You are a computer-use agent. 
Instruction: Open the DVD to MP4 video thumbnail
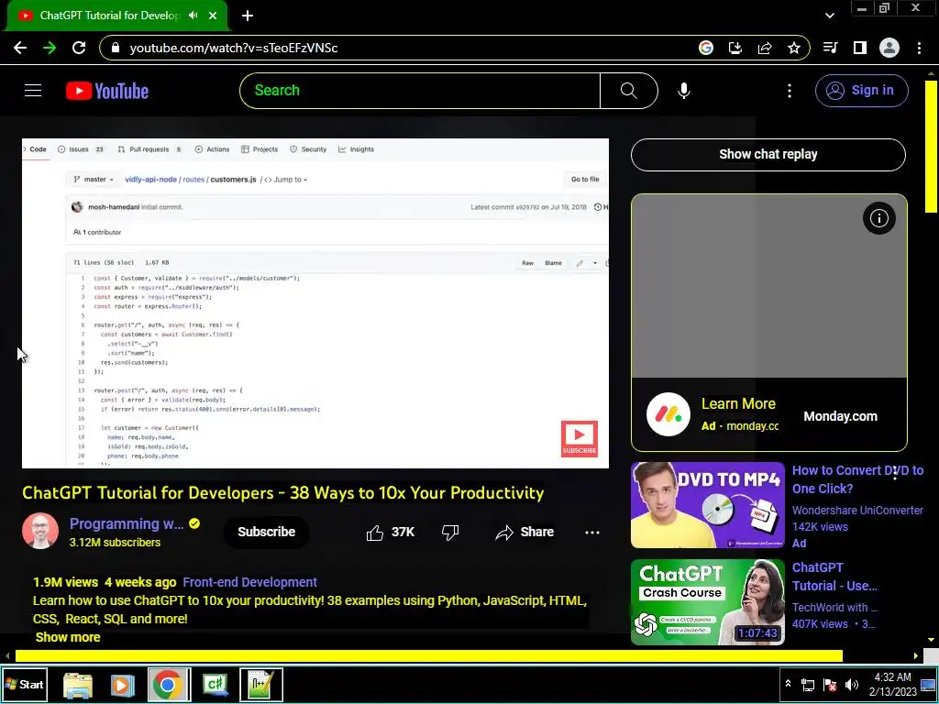pyautogui.click(x=708, y=505)
